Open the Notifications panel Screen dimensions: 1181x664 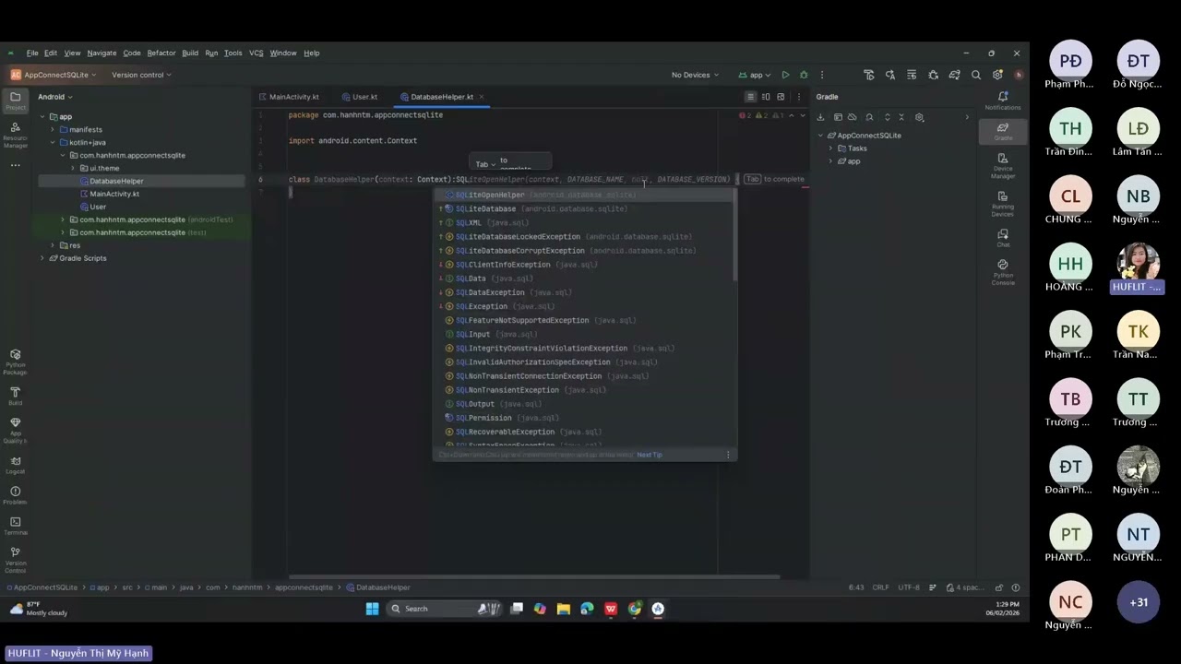[1003, 100]
